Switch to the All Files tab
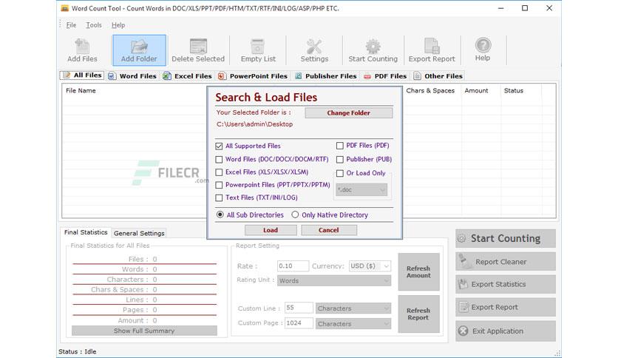Viewport: 618px width, 358px height. click(82, 75)
